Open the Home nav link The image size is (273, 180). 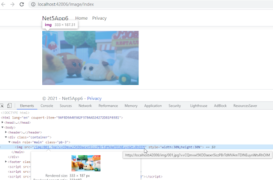[81, 18]
